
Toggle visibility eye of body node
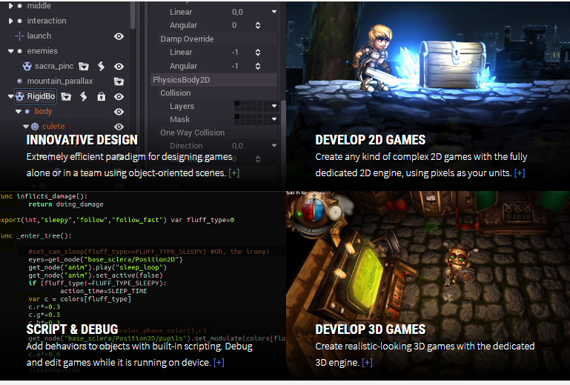click(119, 112)
